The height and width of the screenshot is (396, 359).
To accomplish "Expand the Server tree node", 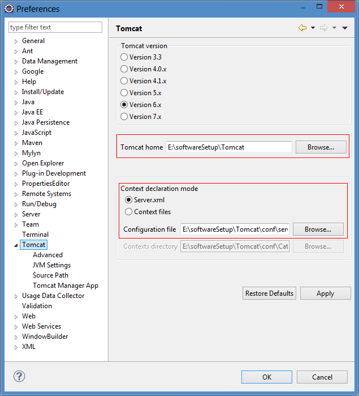I will click(16, 215).
